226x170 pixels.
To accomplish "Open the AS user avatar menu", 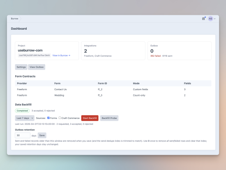I will tap(210, 19).
